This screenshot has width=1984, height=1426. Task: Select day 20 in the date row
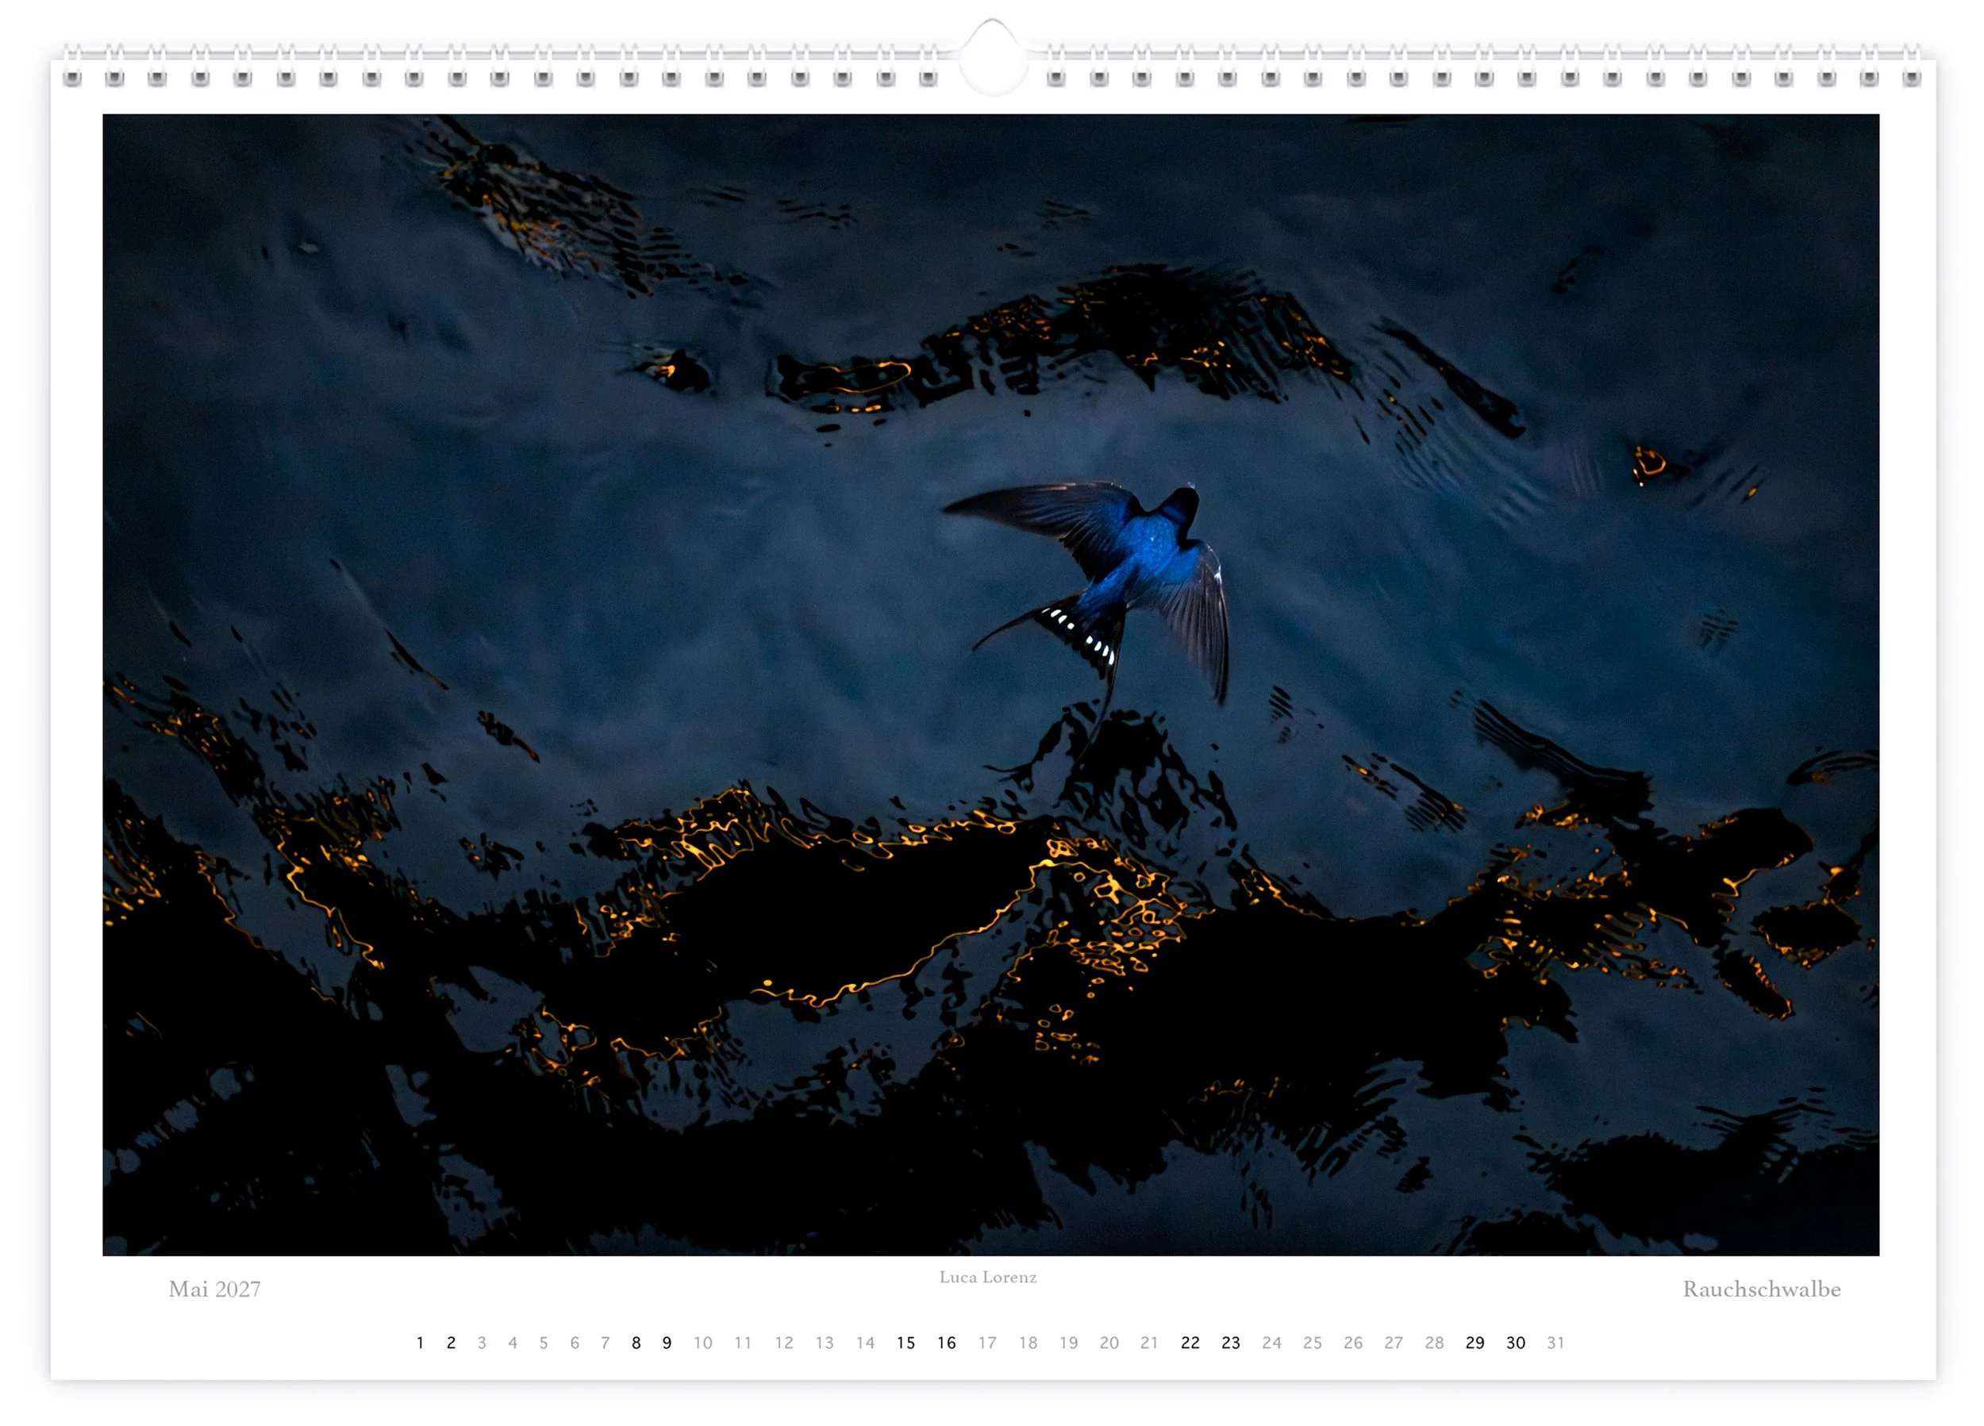[1109, 1342]
